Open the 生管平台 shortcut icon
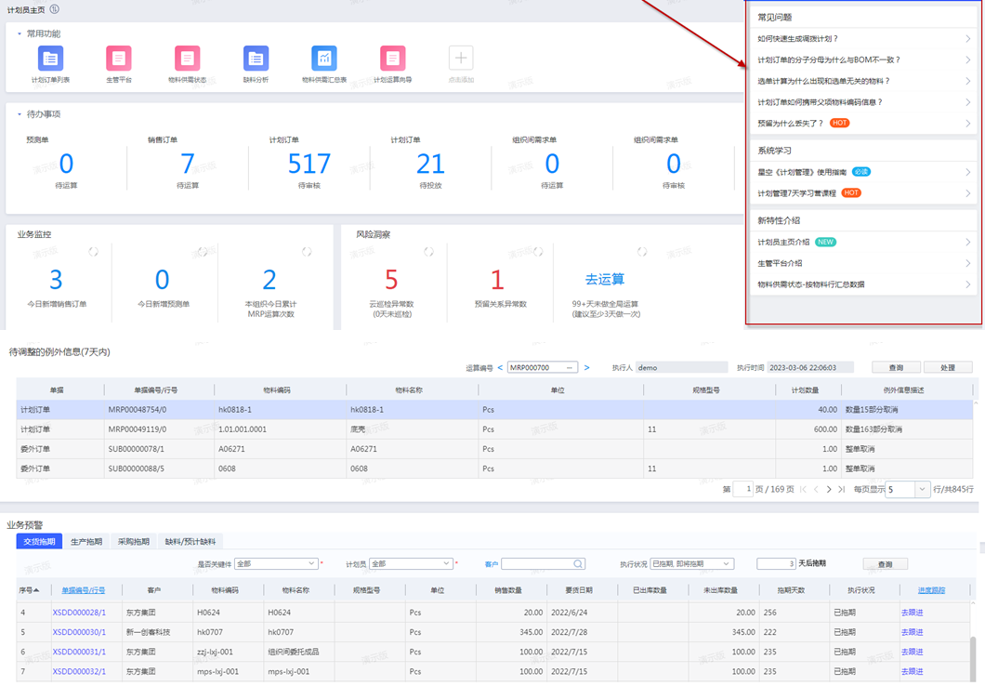The width and height of the screenshot is (985, 686). click(119, 59)
